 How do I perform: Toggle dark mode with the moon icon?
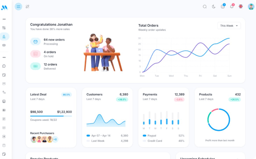pos(214,6)
